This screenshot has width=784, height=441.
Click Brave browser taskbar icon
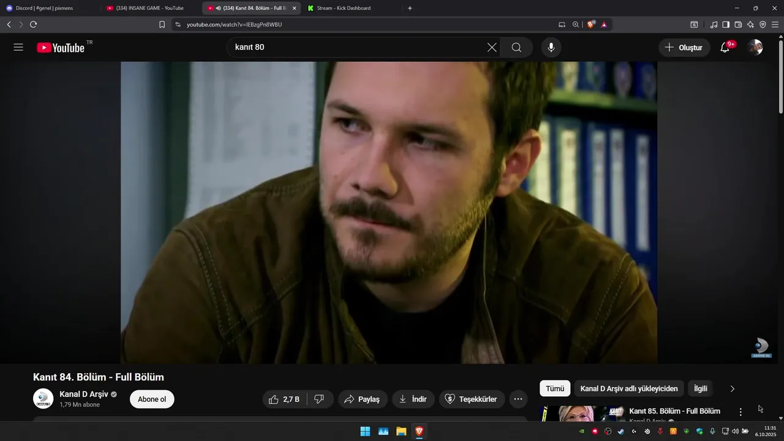(x=420, y=431)
